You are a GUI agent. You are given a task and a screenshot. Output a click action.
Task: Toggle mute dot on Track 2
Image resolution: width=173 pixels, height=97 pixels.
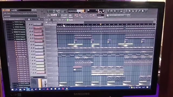pyautogui.click(x=56, y=34)
